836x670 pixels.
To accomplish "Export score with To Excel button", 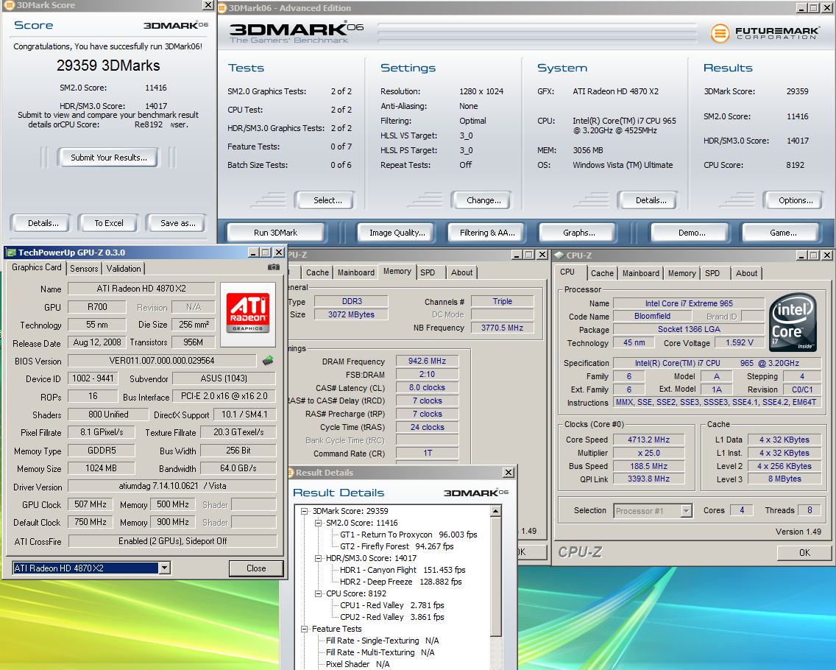I will (x=109, y=223).
